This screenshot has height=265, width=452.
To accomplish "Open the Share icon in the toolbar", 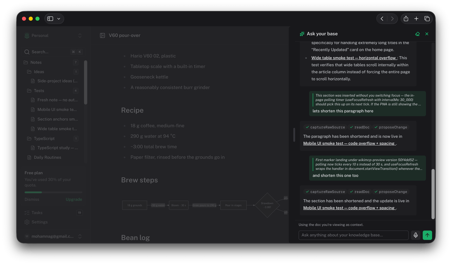I will click(406, 19).
